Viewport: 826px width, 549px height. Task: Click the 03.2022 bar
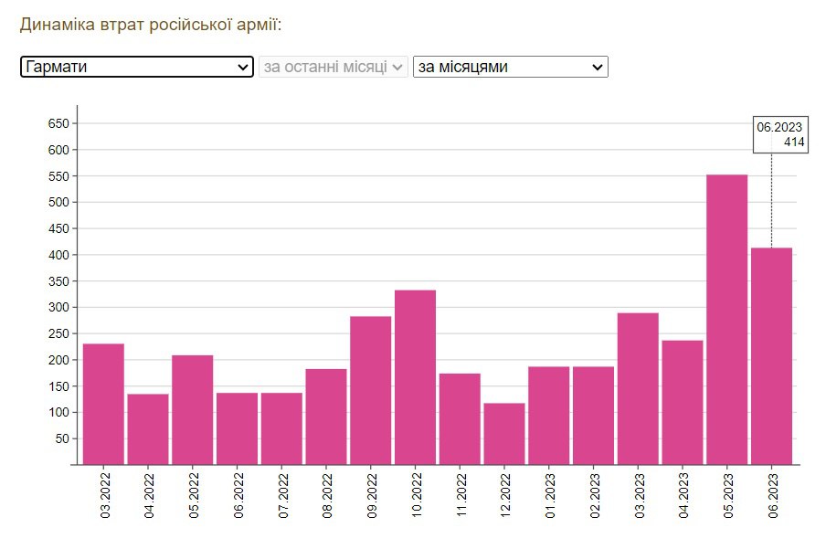pos(103,404)
